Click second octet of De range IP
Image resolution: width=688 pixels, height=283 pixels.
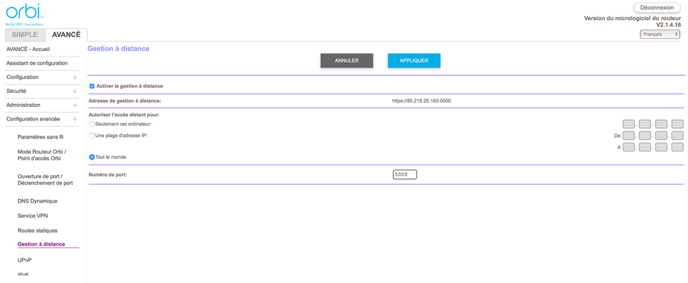645,136
